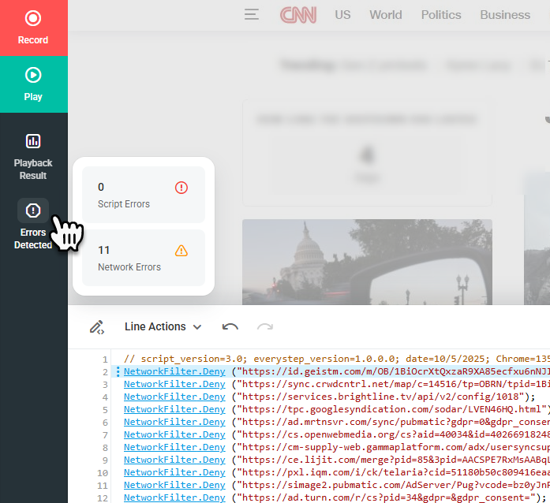The image size is (550, 503).
Task: Select Politics in the CNN navigation bar
Action: [441, 14]
